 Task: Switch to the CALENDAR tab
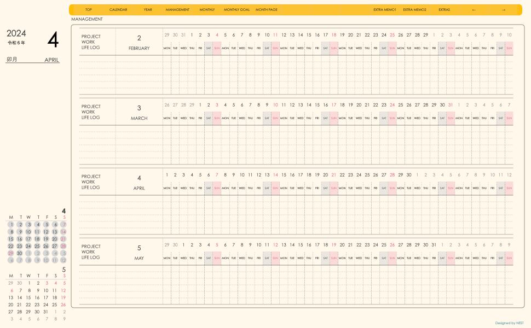click(118, 10)
